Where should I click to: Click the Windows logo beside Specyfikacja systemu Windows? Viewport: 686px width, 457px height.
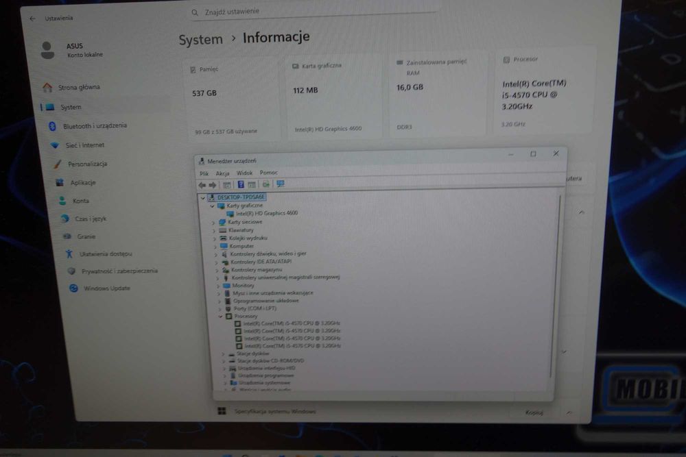(222, 410)
